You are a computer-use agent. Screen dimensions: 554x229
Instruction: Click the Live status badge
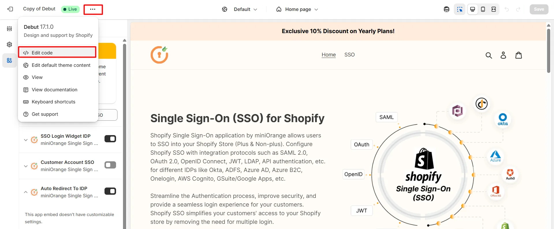70,9
